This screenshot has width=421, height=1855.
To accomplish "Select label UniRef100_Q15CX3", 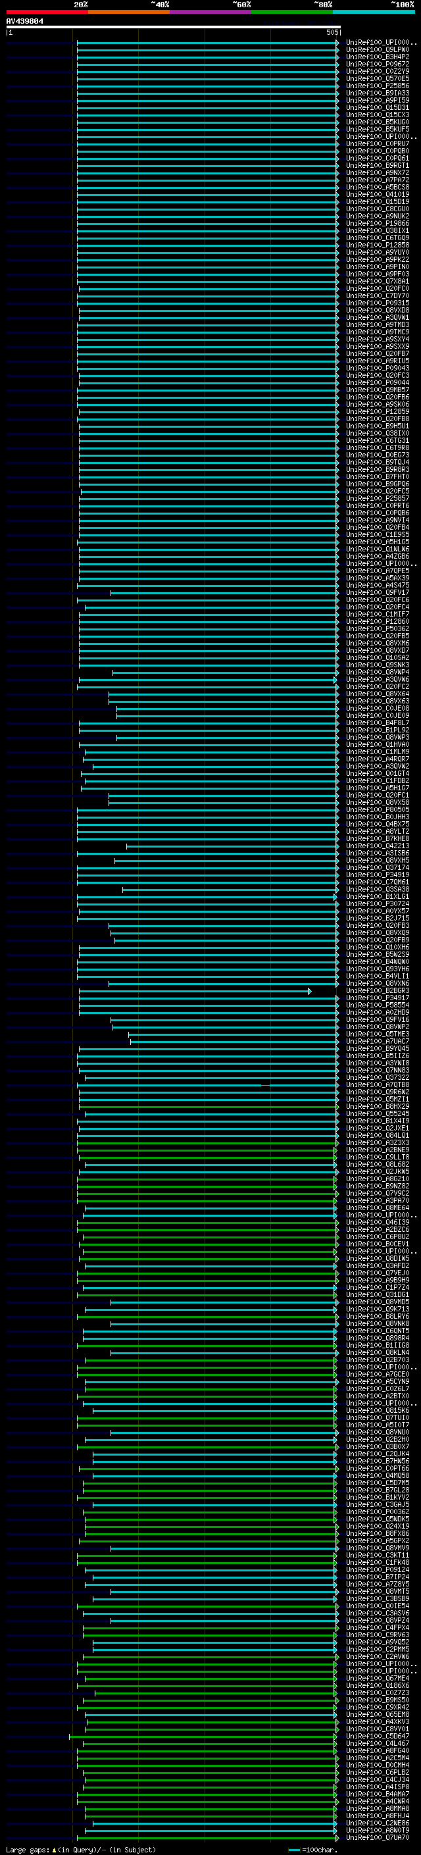I will pos(378,115).
